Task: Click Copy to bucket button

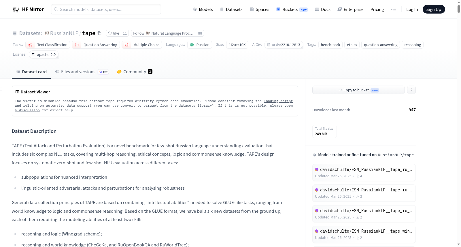Action: coord(358,90)
